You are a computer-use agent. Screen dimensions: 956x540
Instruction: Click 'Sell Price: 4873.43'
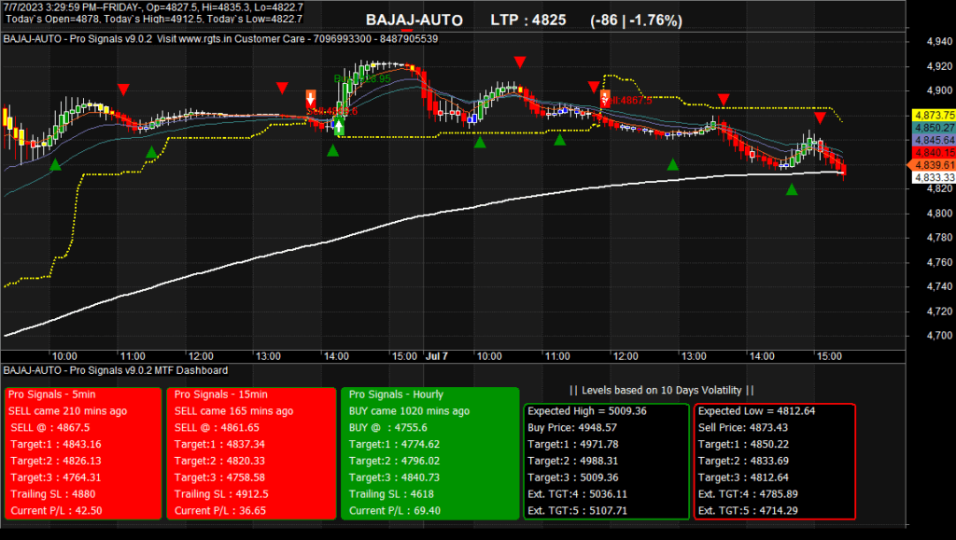pyautogui.click(x=743, y=427)
